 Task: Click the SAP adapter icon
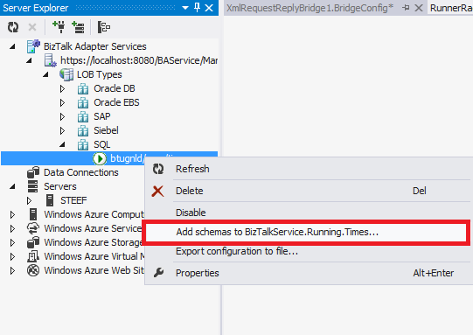[x=83, y=116]
